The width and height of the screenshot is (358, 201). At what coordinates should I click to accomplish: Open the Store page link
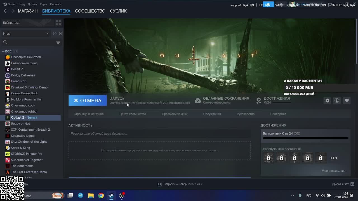pyautogui.click(x=89, y=114)
